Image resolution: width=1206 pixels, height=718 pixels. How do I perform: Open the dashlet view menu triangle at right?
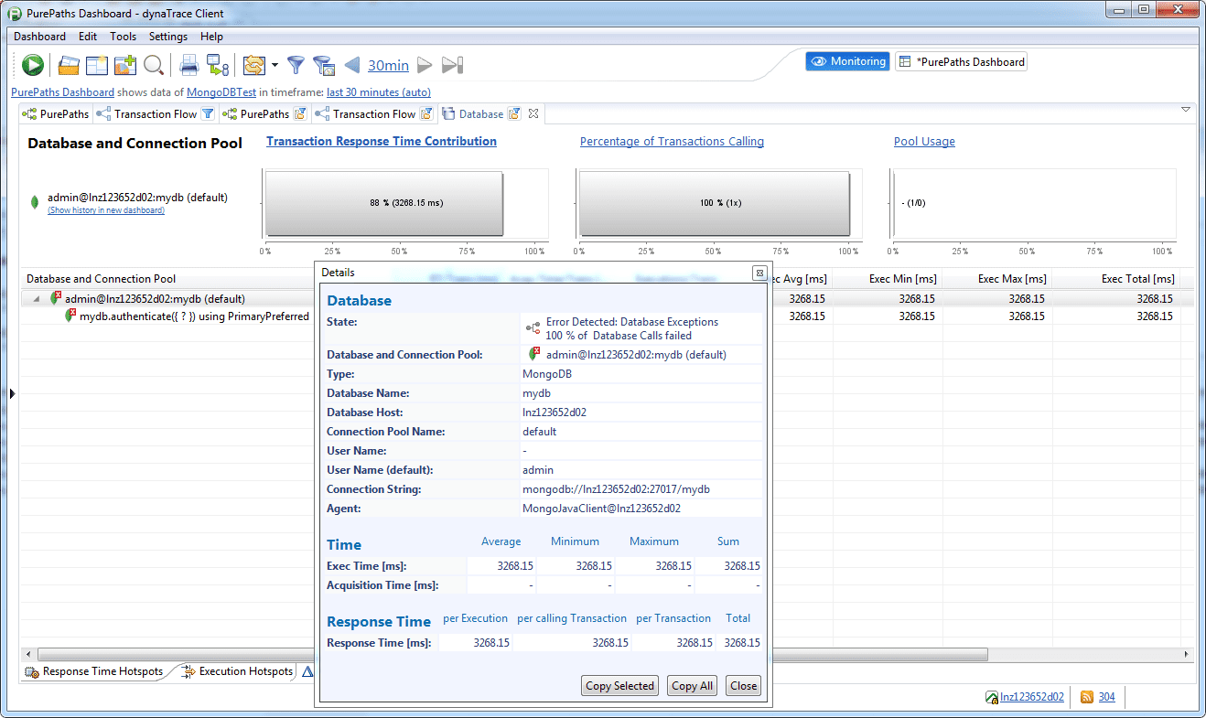point(1186,110)
